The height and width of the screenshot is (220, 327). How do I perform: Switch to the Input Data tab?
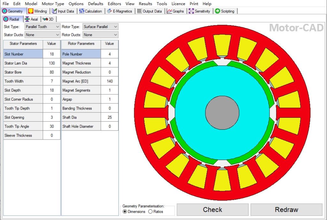coord(63,11)
